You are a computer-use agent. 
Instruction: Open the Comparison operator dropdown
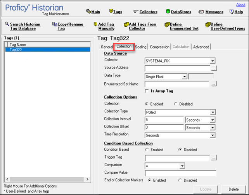[x=182, y=166]
